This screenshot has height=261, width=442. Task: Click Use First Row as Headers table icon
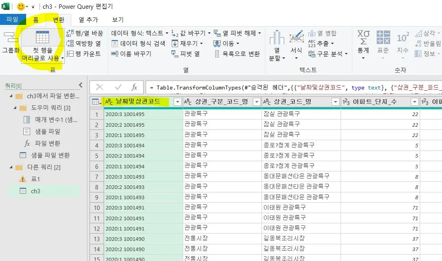click(x=43, y=37)
